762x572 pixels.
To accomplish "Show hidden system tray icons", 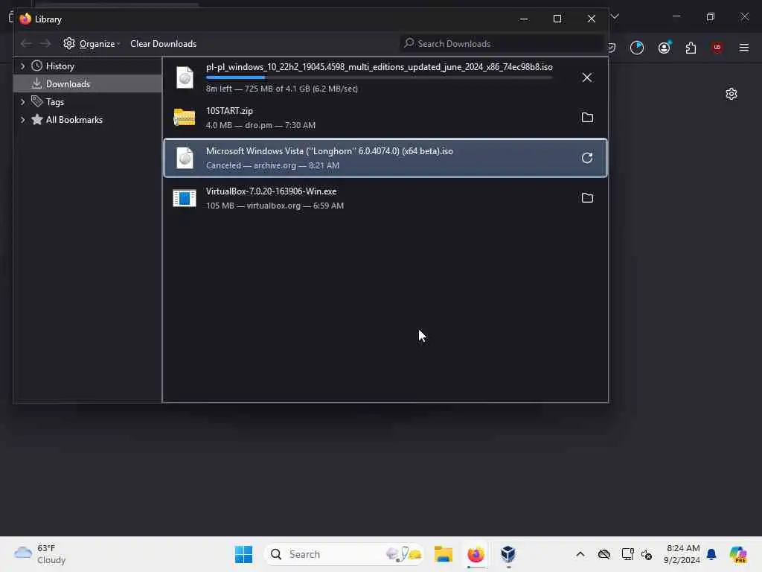I will (580, 554).
